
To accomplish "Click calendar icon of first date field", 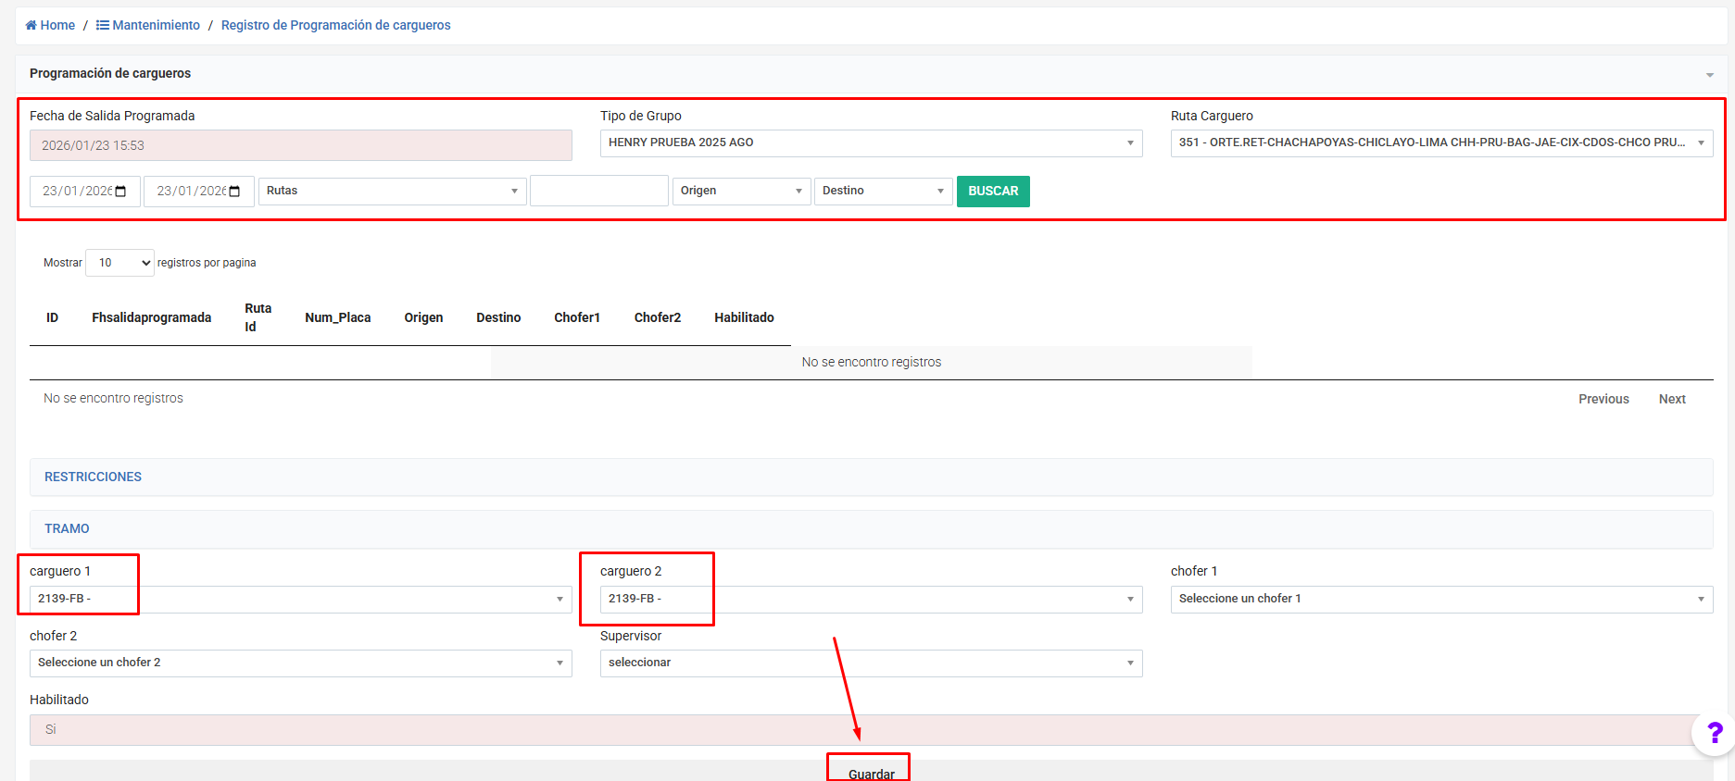I will click(x=120, y=192).
